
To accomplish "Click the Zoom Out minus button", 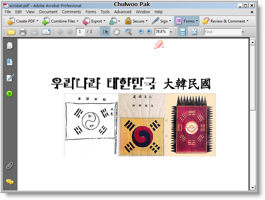I will (x=141, y=32).
